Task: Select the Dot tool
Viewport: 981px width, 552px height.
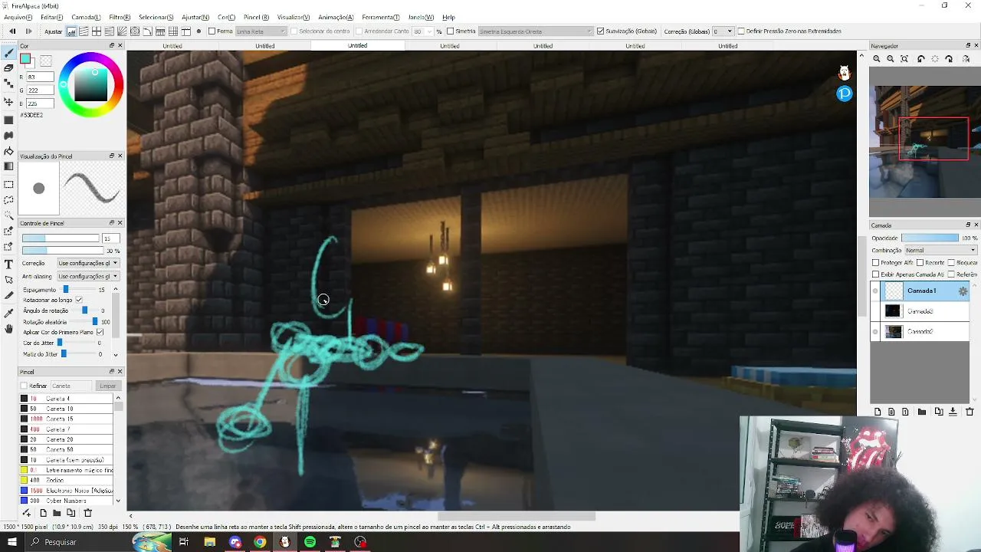Action: [8, 84]
